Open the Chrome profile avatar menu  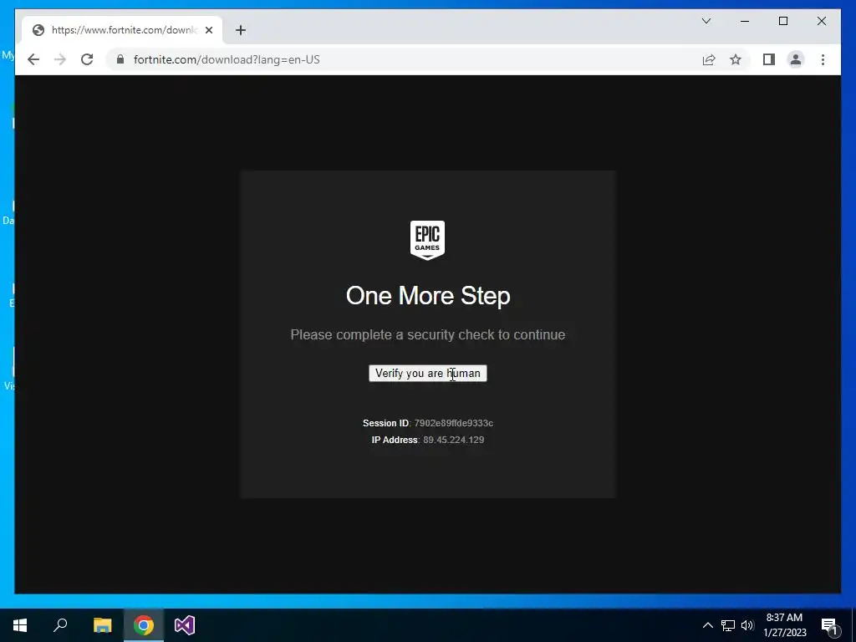pyautogui.click(x=796, y=59)
